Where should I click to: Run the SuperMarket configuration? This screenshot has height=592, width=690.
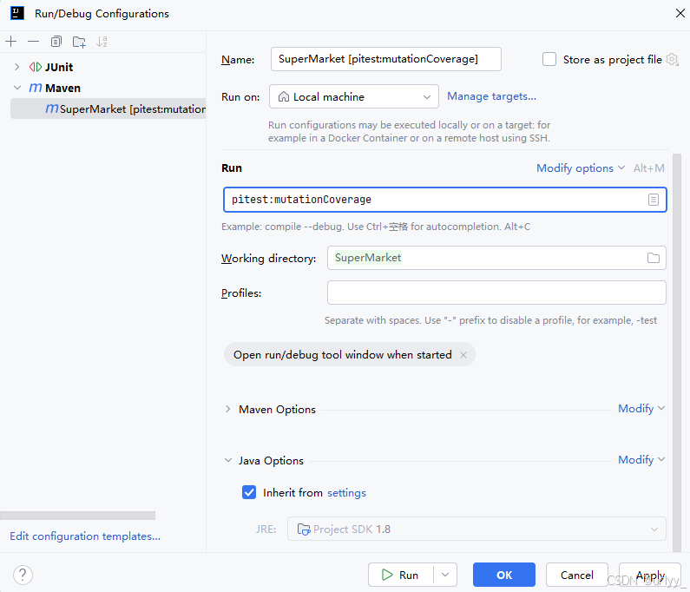tap(401, 575)
